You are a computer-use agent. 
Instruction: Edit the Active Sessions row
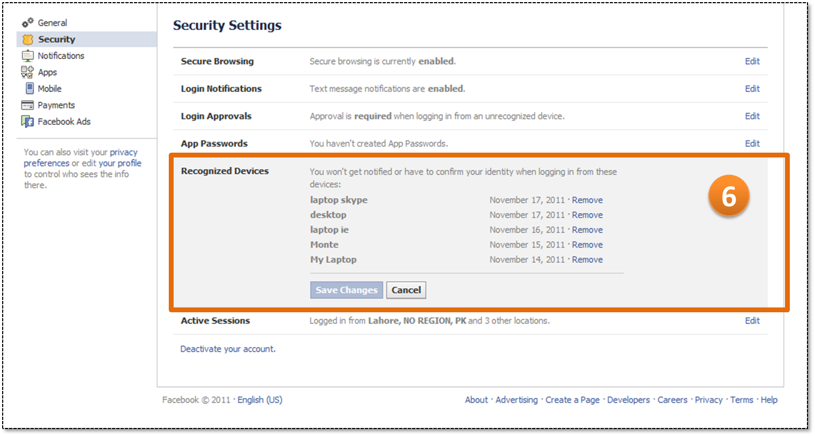click(x=752, y=320)
